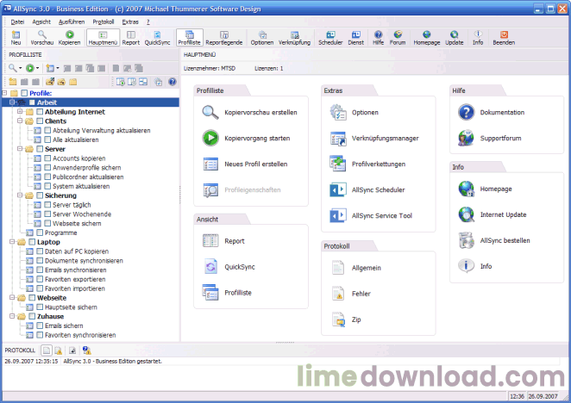The height and width of the screenshot is (403, 571).
Task: Click the Internet Update globe icon
Action: tap(466, 214)
